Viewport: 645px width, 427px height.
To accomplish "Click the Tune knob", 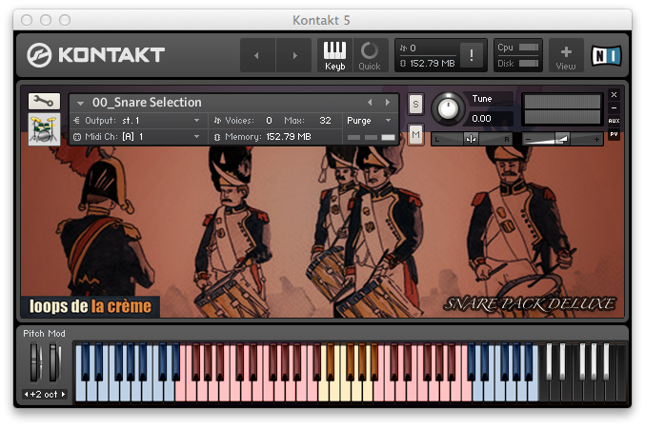I will pos(448,108).
